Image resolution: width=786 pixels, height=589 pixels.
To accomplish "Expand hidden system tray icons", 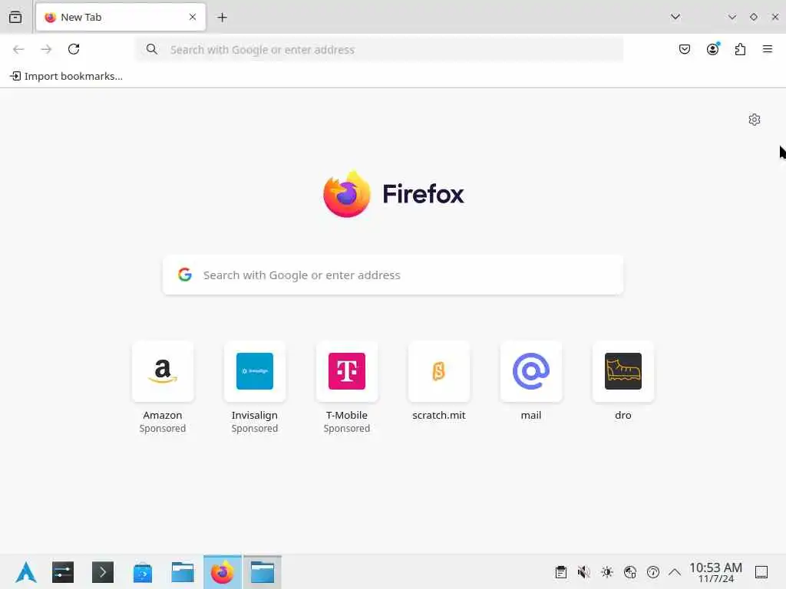I will tap(675, 572).
